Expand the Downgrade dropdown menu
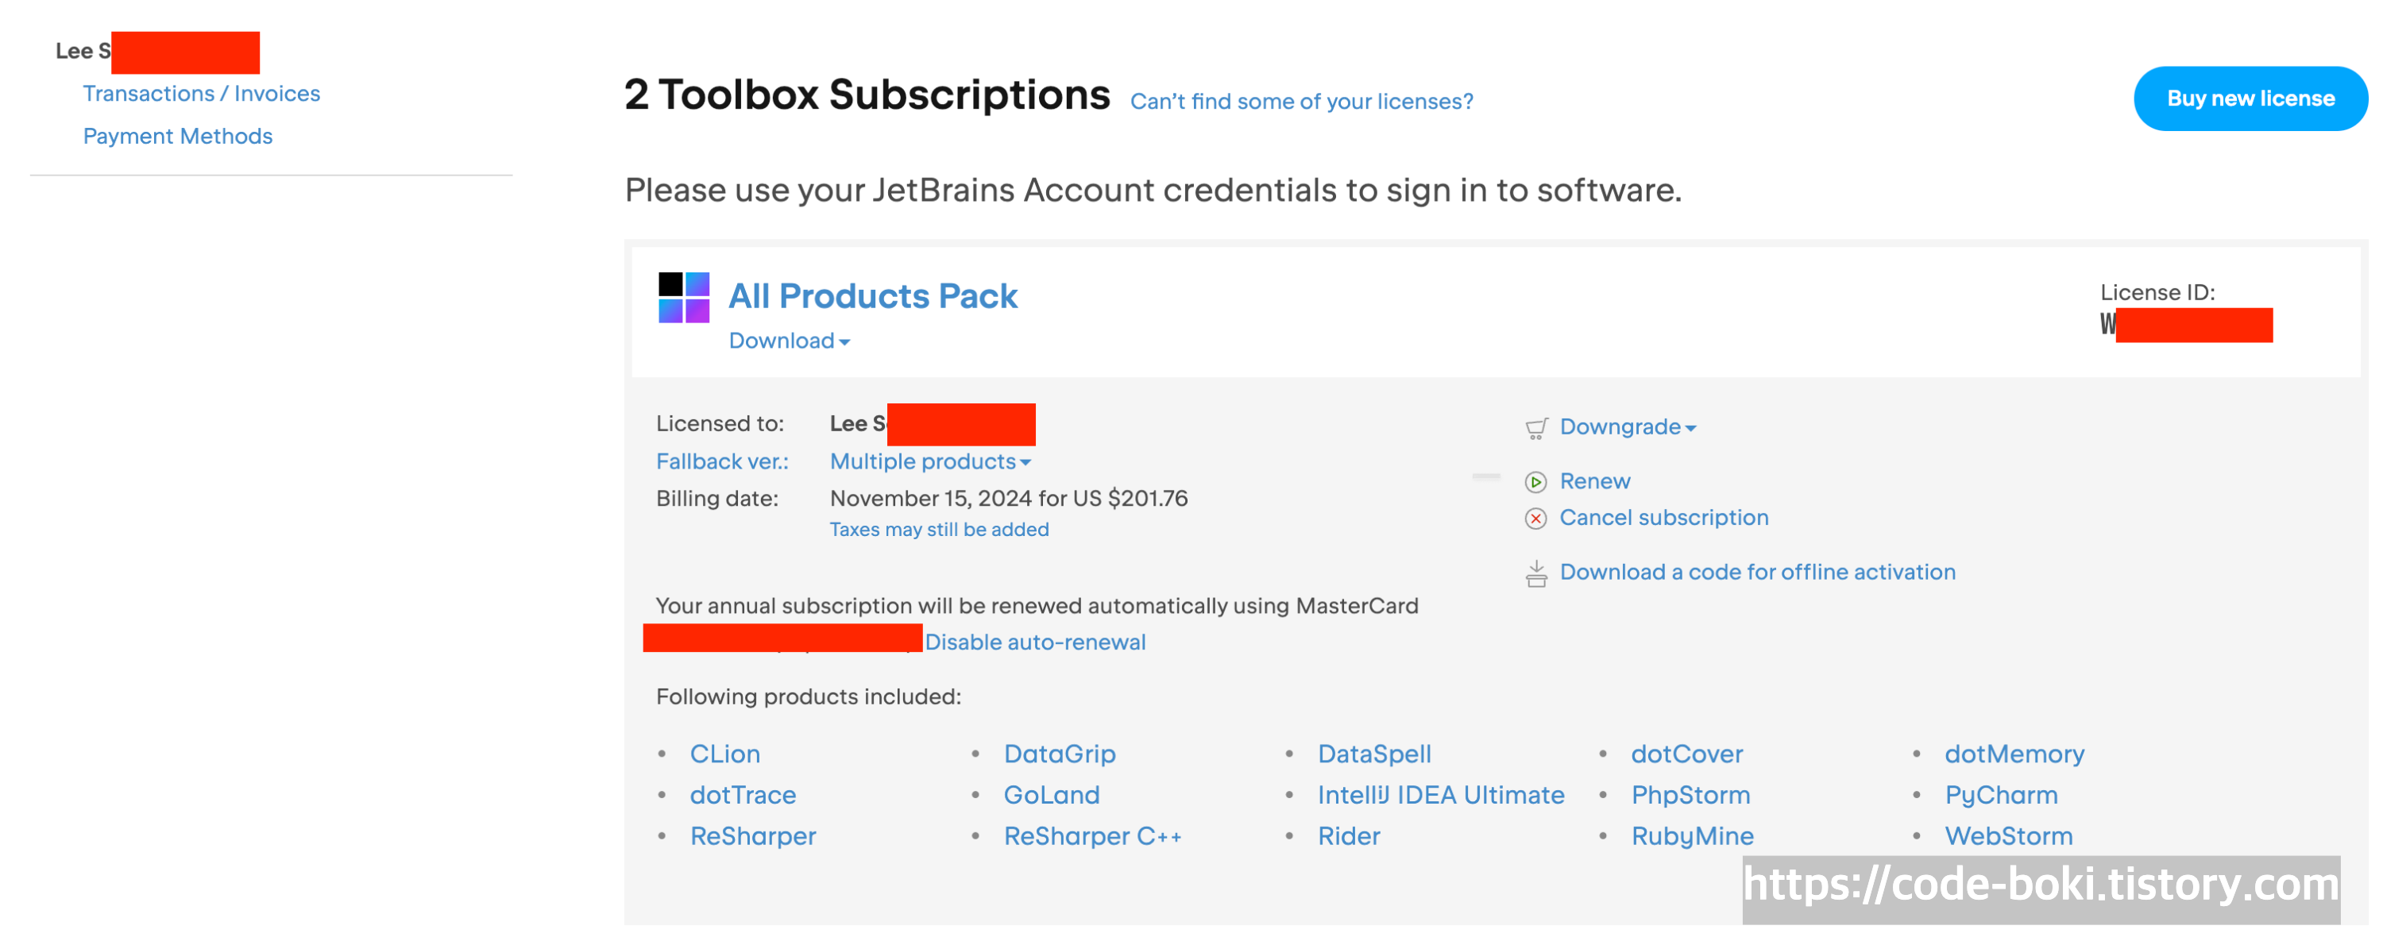2383x941 pixels. point(1628,427)
